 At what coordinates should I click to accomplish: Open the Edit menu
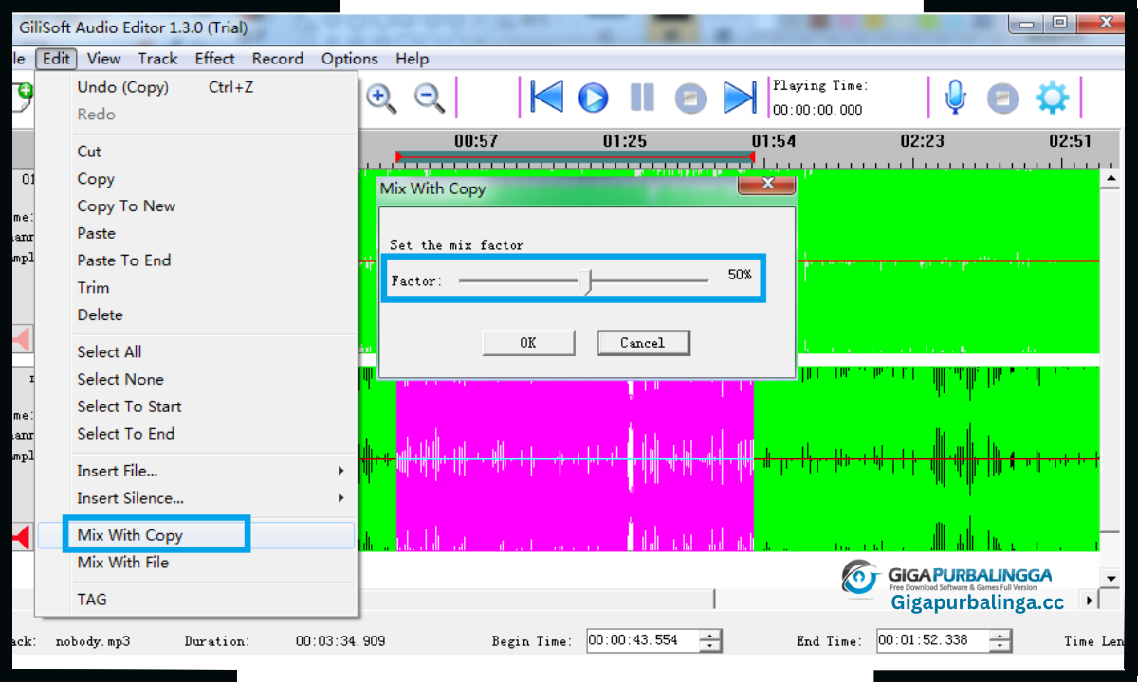[56, 59]
